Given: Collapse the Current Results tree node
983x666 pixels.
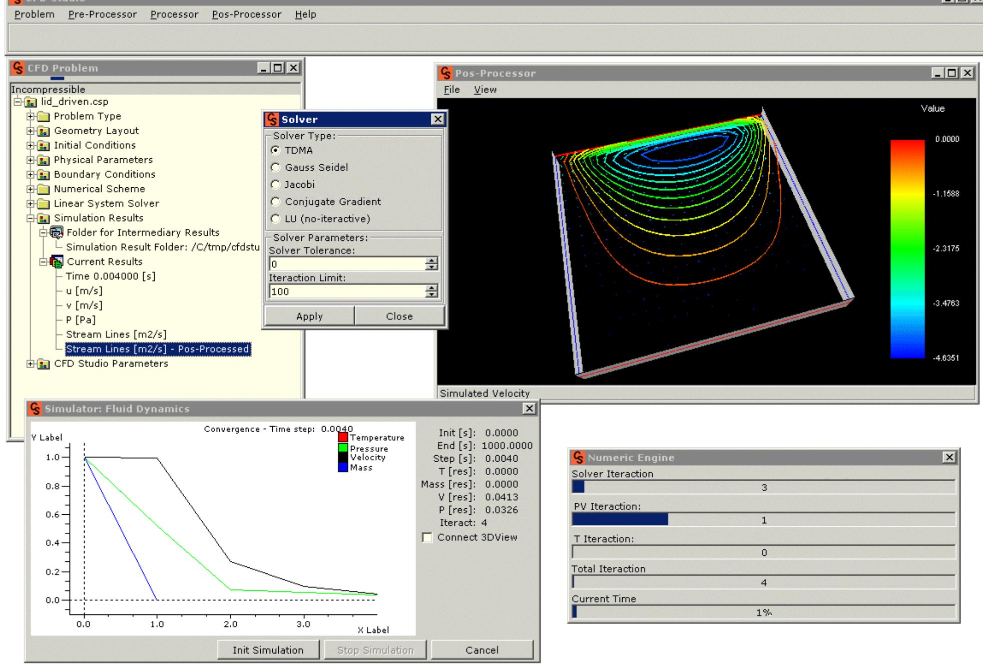Looking at the screenshot, I should (x=44, y=262).
